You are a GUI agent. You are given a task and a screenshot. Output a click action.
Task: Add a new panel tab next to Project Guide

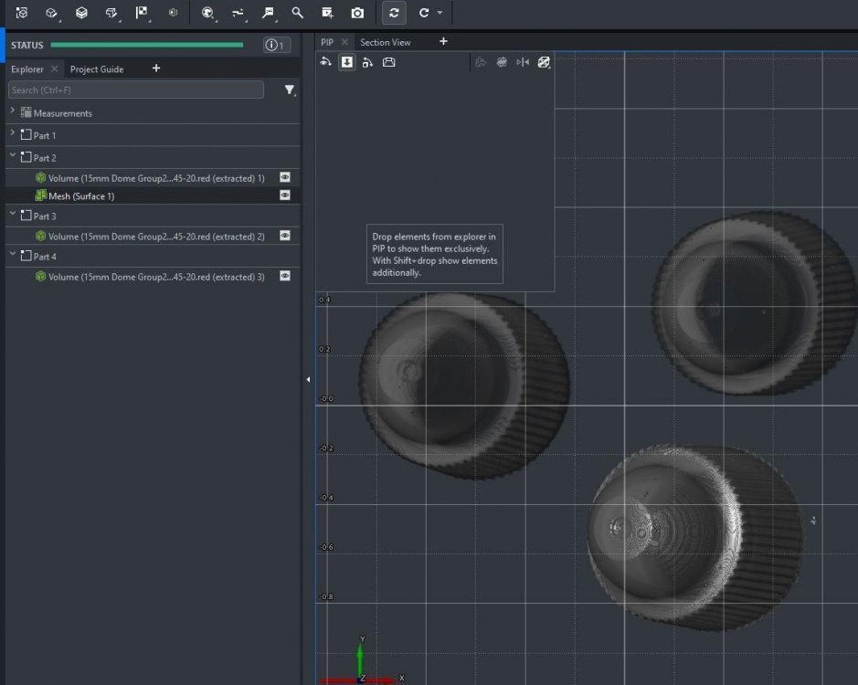156,68
